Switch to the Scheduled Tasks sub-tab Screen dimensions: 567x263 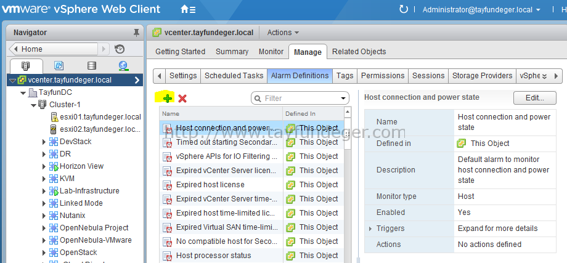(234, 76)
